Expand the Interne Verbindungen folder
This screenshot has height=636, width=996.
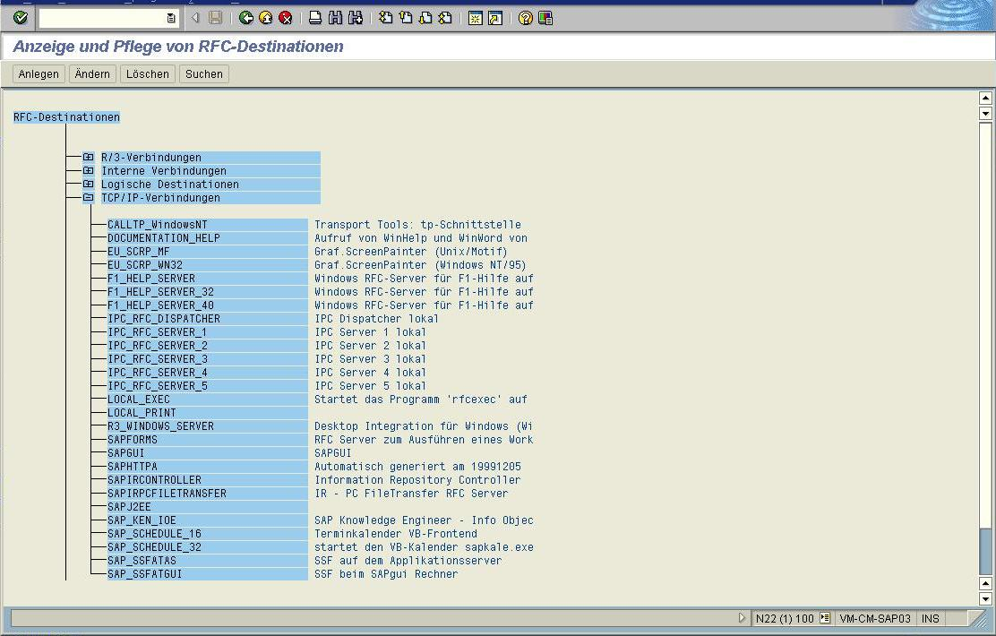coord(89,170)
